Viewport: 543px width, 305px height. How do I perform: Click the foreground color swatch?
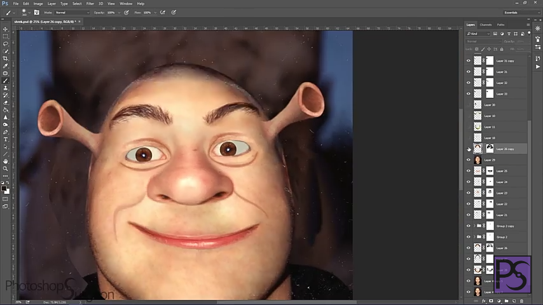[4, 188]
